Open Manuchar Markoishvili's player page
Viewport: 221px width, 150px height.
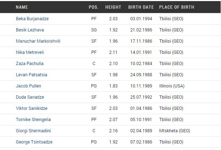38,41
